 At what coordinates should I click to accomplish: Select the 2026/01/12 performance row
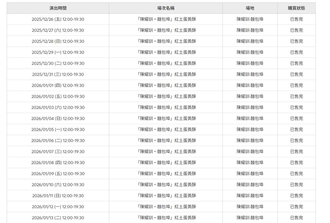click(58, 206)
